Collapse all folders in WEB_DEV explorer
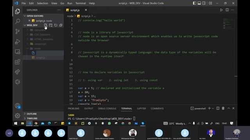The width and height of the screenshot is (250, 140). [61, 25]
